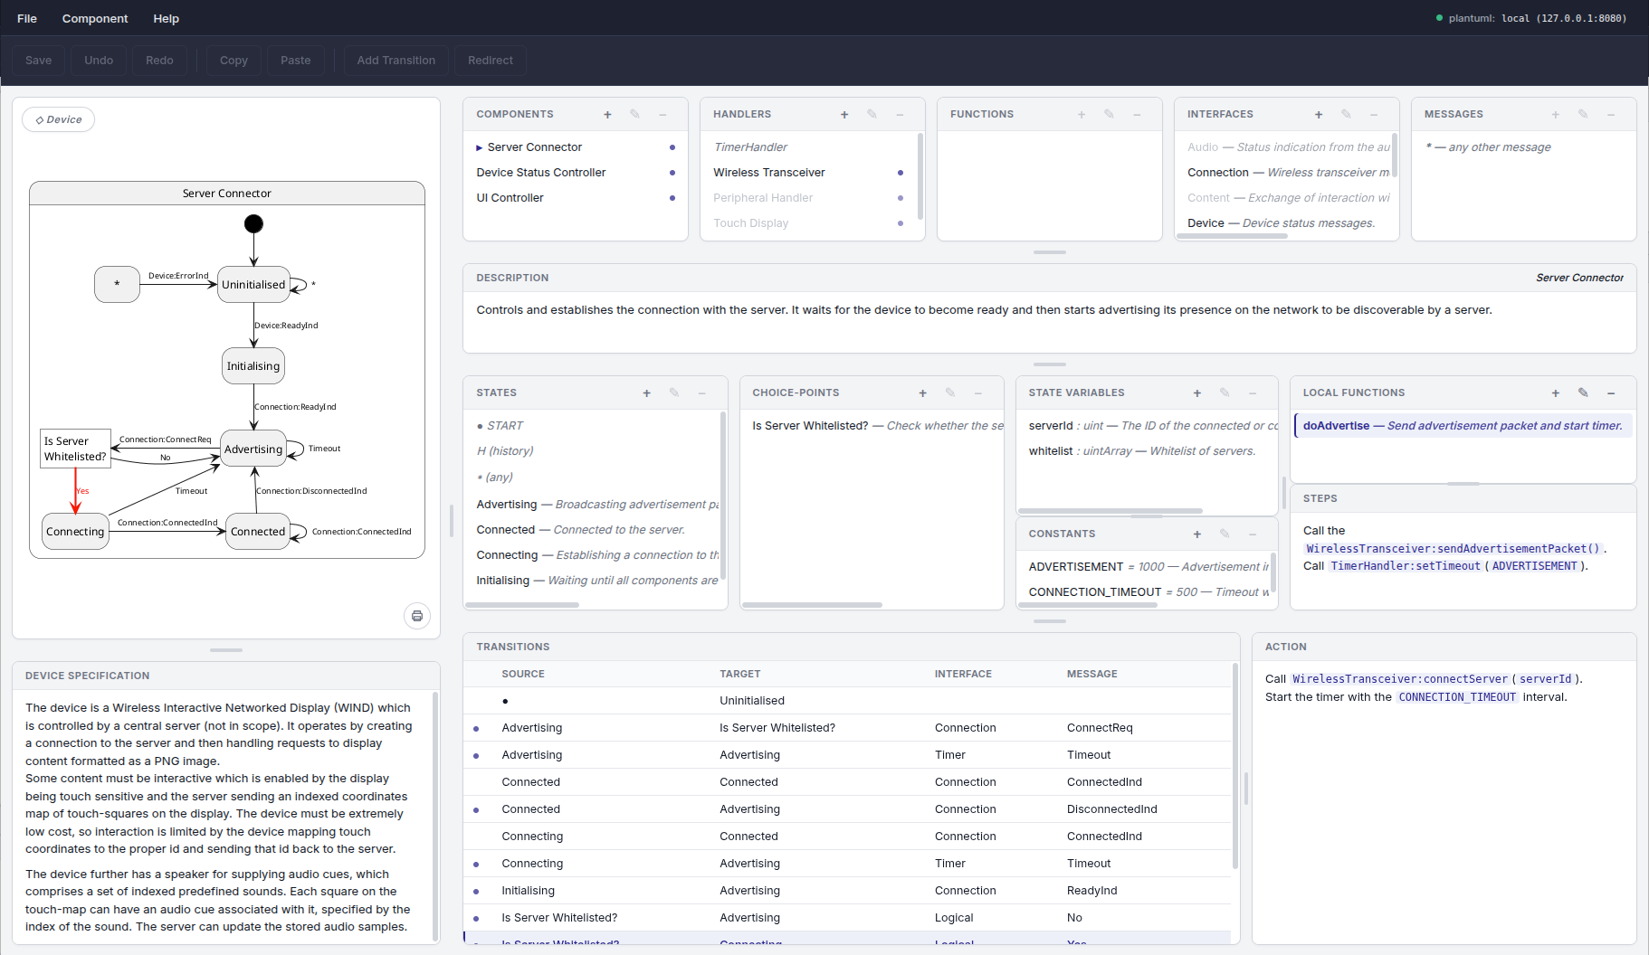Viewport: 1649px width, 955px height.
Task: Toggle dot on Connected DisconnectedInd transition
Action: click(476, 810)
